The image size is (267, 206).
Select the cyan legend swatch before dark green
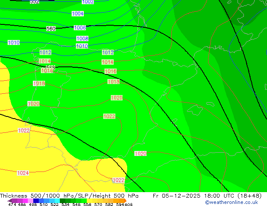coord(57,201)
